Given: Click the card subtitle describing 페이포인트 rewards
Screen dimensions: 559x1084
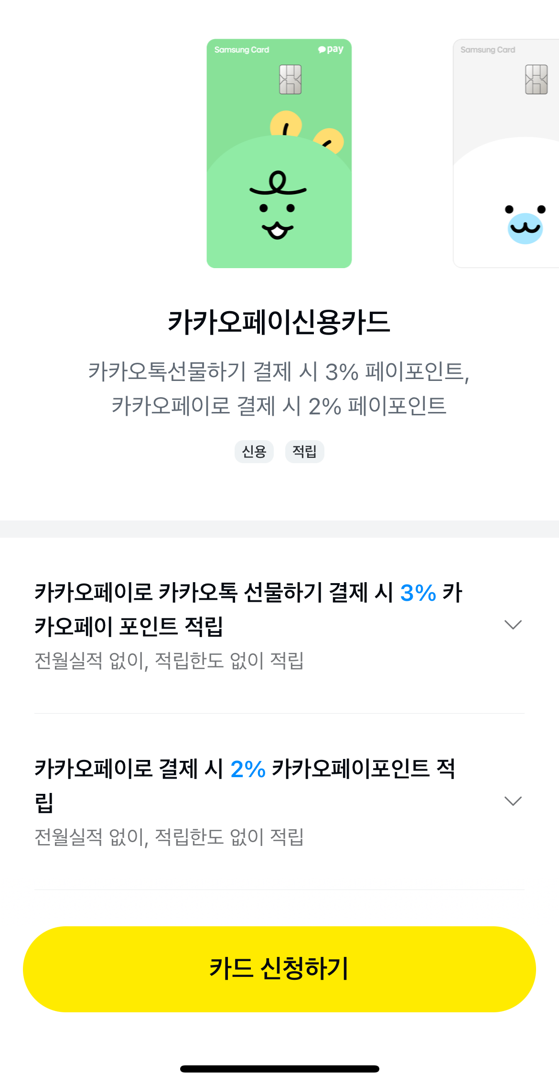Looking at the screenshot, I should coord(279,390).
